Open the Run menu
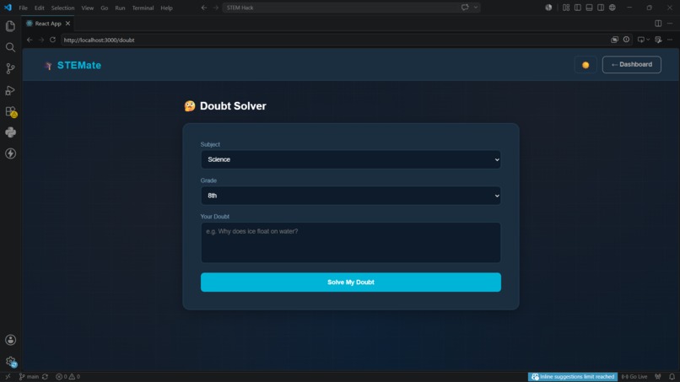 (x=120, y=8)
